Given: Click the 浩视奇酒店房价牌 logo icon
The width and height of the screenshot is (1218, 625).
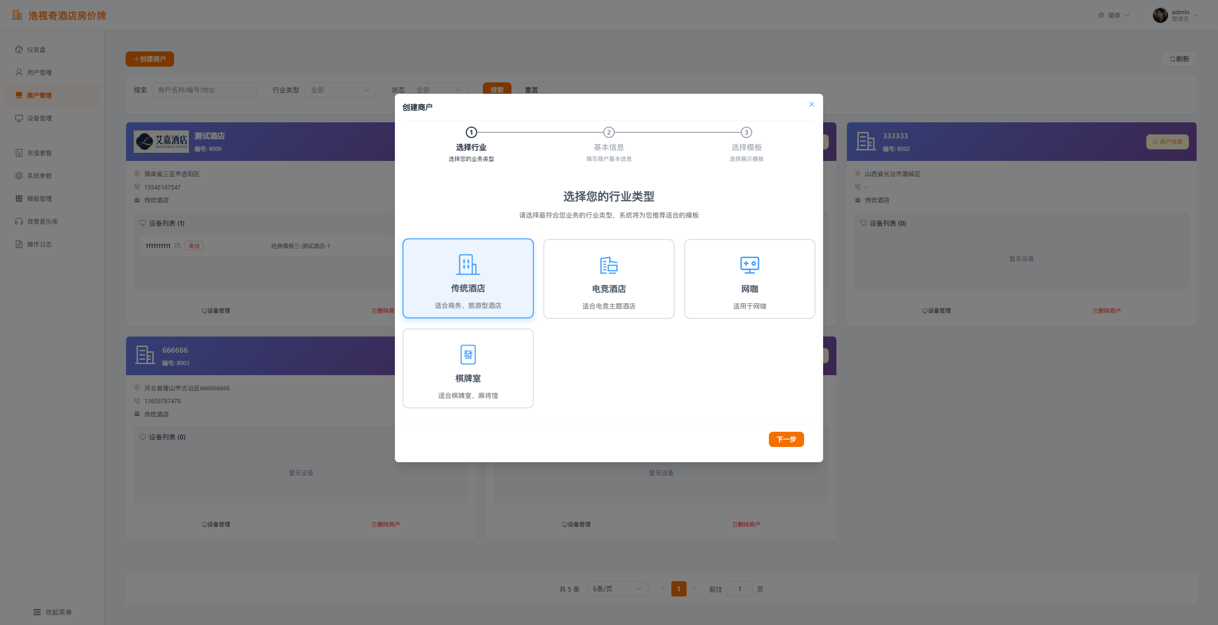Looking at the screenshot, I should pyautogui.click(x=17, y=15).
